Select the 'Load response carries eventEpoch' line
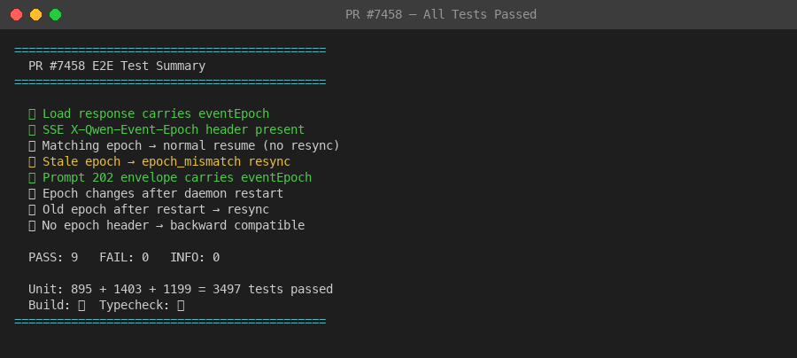 (156, 114)
